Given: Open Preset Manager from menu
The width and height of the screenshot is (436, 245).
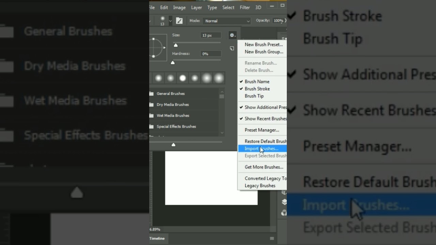Looking at the screenshot, I should pos(262,130).
